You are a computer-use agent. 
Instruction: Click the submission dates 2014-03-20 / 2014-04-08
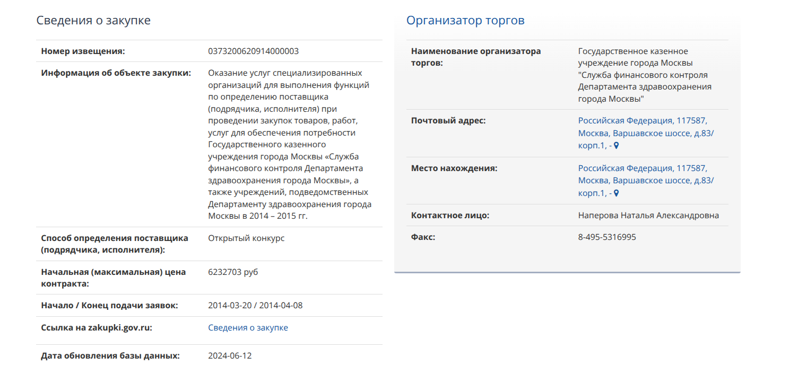coord(255,306)
